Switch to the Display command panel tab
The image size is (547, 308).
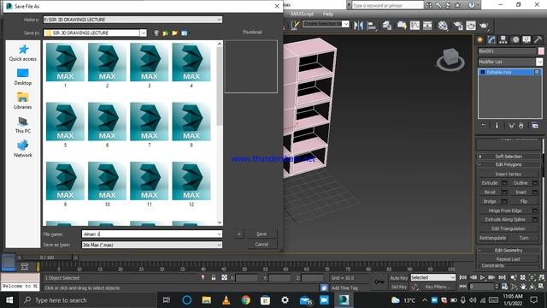pos(526,40)
